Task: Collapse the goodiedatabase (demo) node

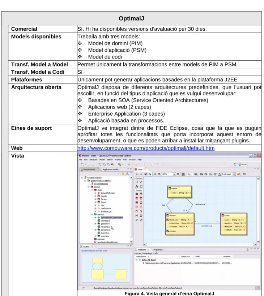Action: point(85,181)
